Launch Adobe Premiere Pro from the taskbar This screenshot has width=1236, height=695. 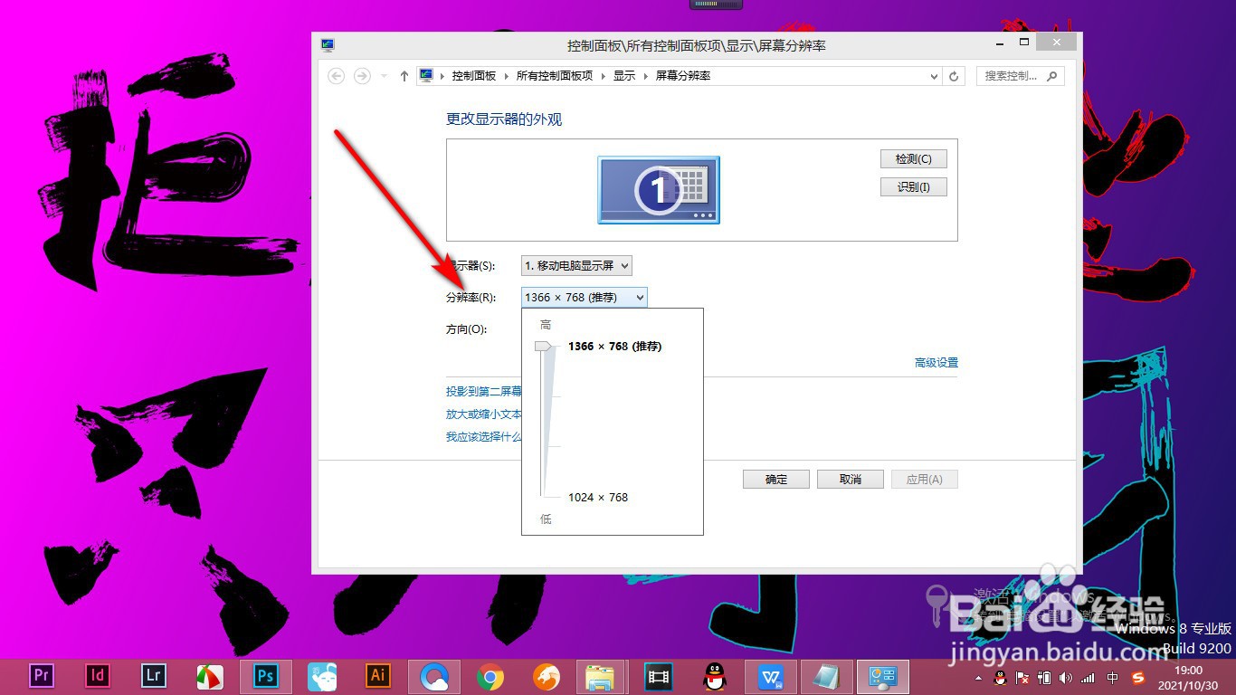tap(41, 676)
